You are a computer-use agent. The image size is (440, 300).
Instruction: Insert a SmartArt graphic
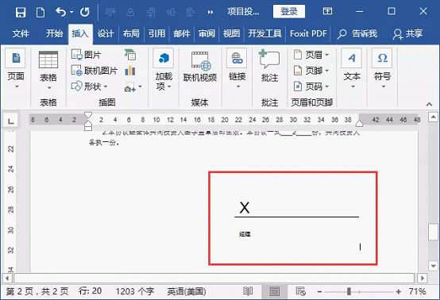(130, 55)
